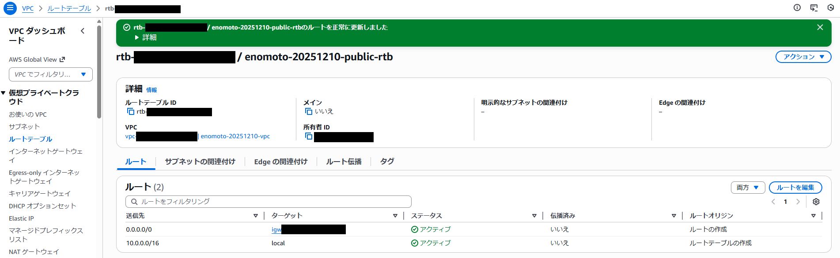
Task: Open the VPC breadcrumb link
Action: 28,8
